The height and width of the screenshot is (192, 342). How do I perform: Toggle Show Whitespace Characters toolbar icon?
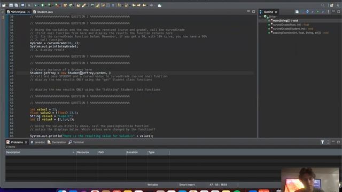pos(113,5)
